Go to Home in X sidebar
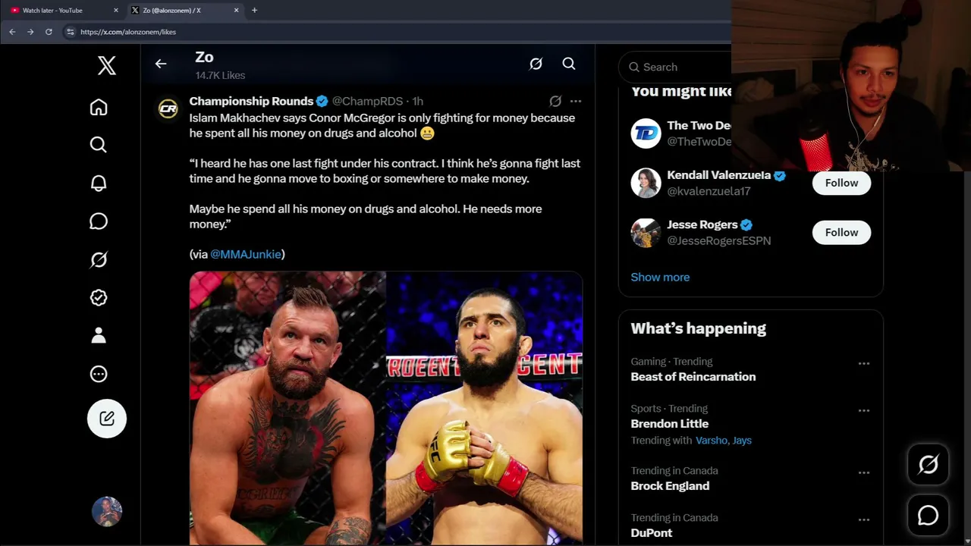This screenshot has width=971, height=546. pos(99,107)
